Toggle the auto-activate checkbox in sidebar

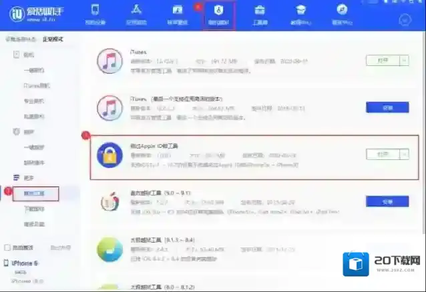click(7, 247)
